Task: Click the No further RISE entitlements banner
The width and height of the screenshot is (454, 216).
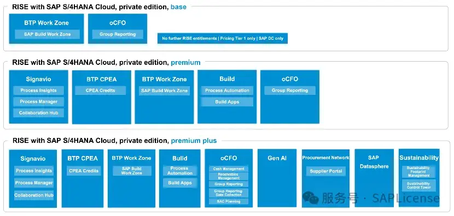Action: point(223,38)
